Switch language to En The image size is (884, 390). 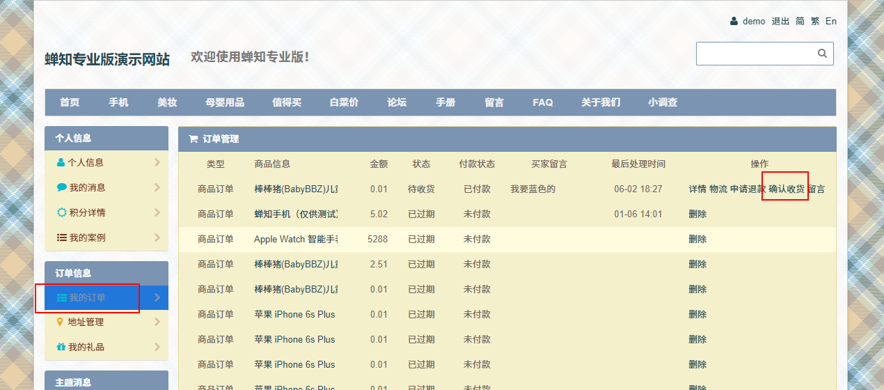[830, 22]
